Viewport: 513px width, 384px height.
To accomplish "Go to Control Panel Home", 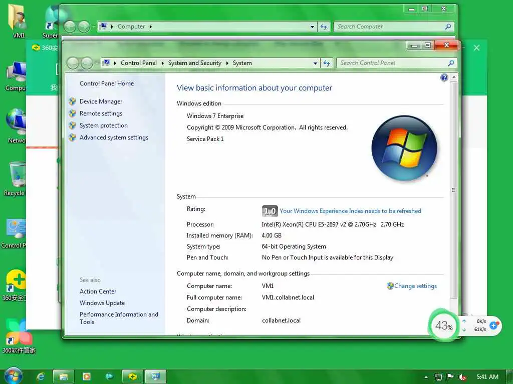I will point(107,83).
